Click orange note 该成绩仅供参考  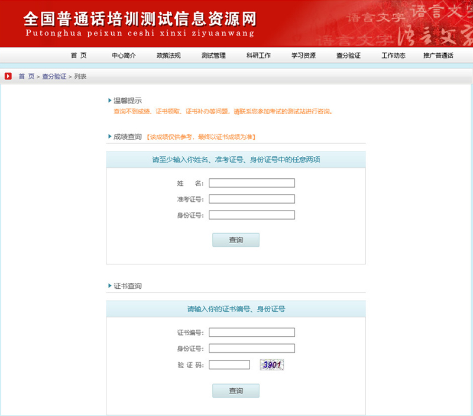coord(201,137)
